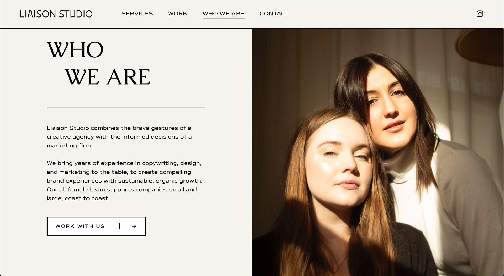Go to the Work page
Image resolution: width=504 pixels, height=276 pixels.
(178, 14)
